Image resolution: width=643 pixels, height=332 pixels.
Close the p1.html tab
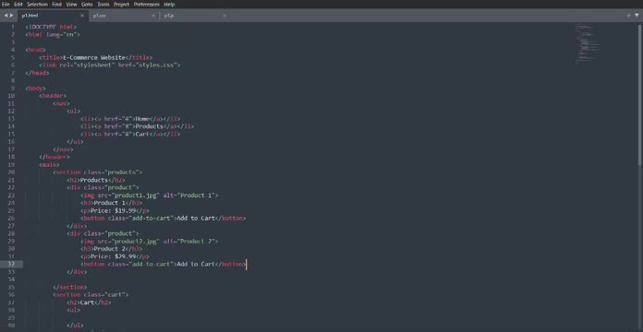(x=82, y=16)
